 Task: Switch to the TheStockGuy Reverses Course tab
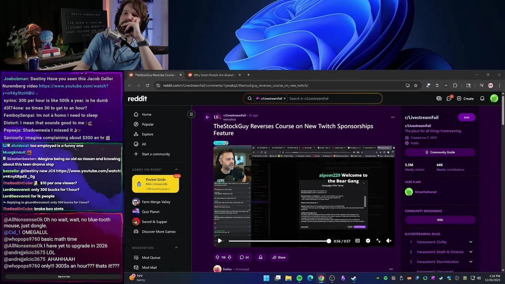pyautogui.click(x=155, y=75)
